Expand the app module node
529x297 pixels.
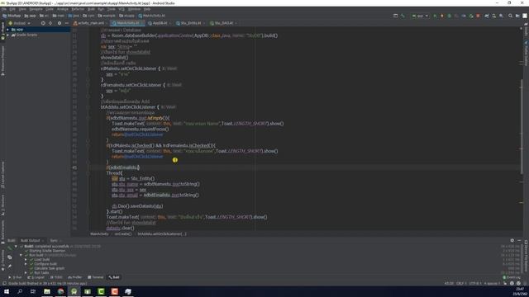[7, 30]
